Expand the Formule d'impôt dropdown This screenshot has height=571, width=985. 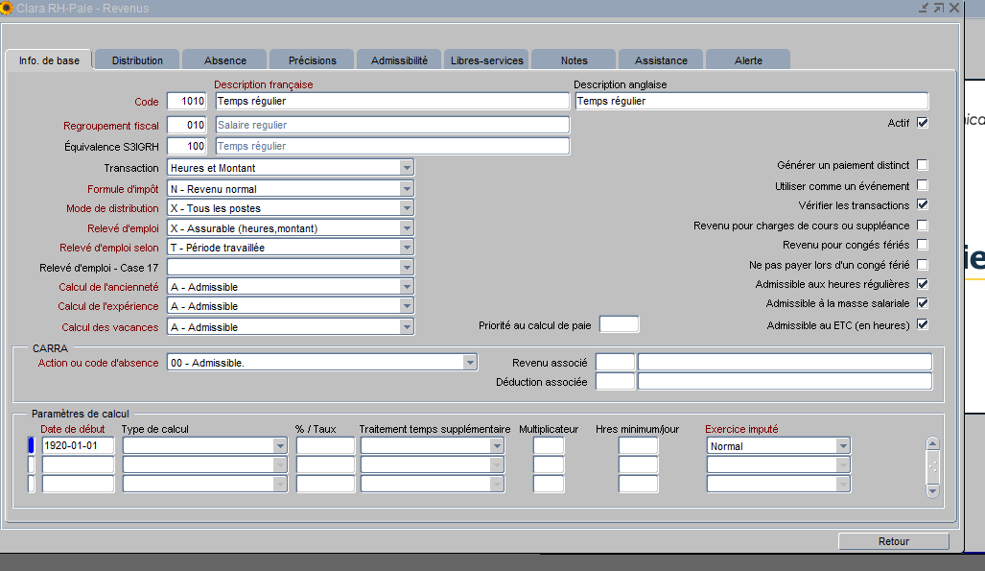407,189
